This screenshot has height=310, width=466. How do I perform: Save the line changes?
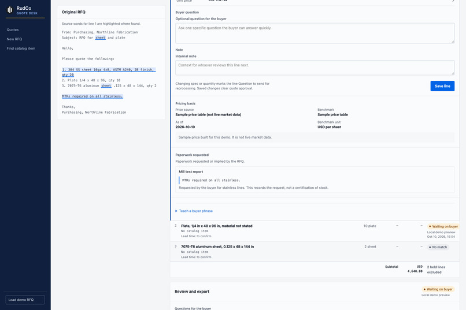pos(442,86)
